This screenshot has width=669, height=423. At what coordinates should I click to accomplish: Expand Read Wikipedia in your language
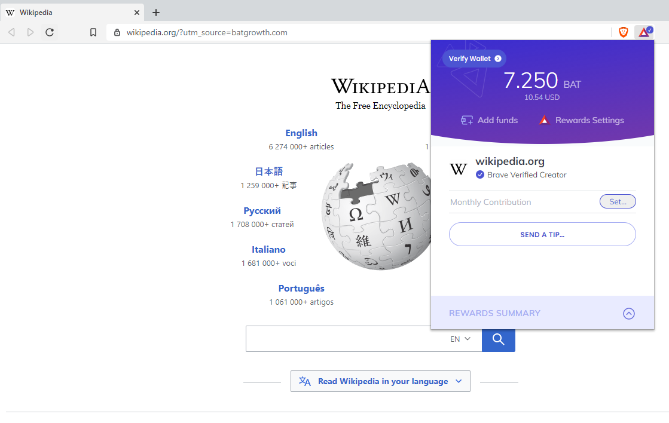coord(380,381)
